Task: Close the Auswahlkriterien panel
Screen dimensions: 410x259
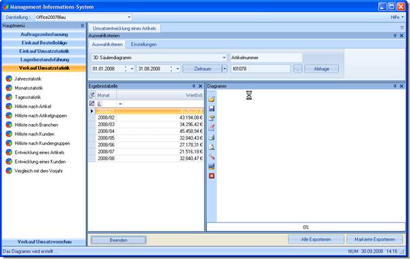Action: click(x=402, y=35)
